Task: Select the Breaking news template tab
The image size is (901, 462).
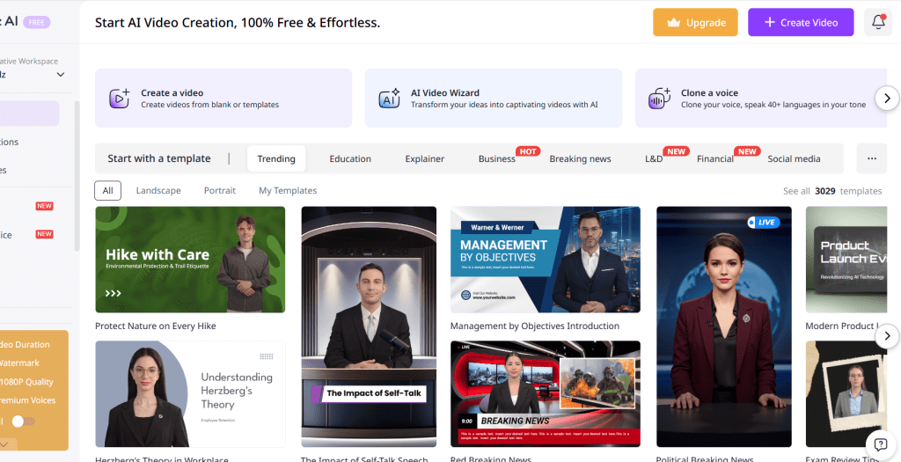Action: coord(580,158)
